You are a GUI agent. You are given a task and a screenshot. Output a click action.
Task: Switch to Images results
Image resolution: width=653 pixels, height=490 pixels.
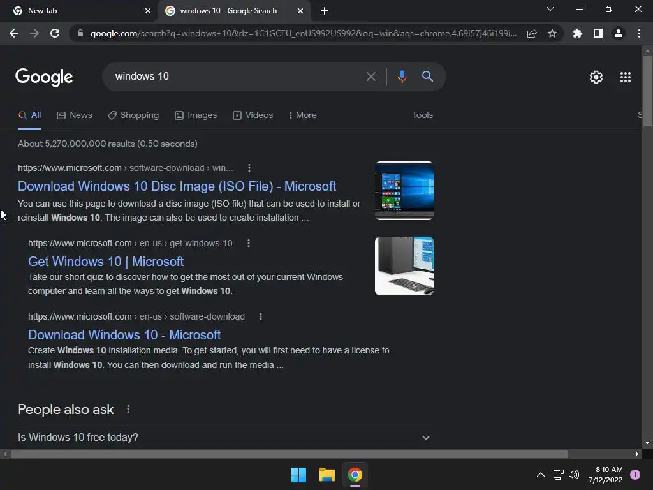click(x=196, y=115)
